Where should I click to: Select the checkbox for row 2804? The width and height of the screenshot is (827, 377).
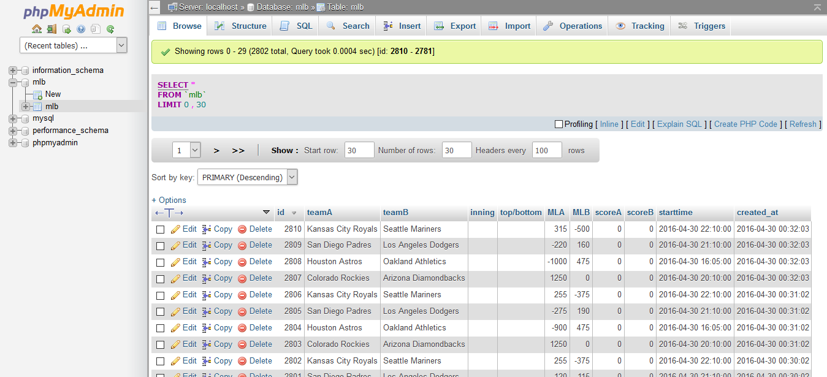tap(161, 329)
